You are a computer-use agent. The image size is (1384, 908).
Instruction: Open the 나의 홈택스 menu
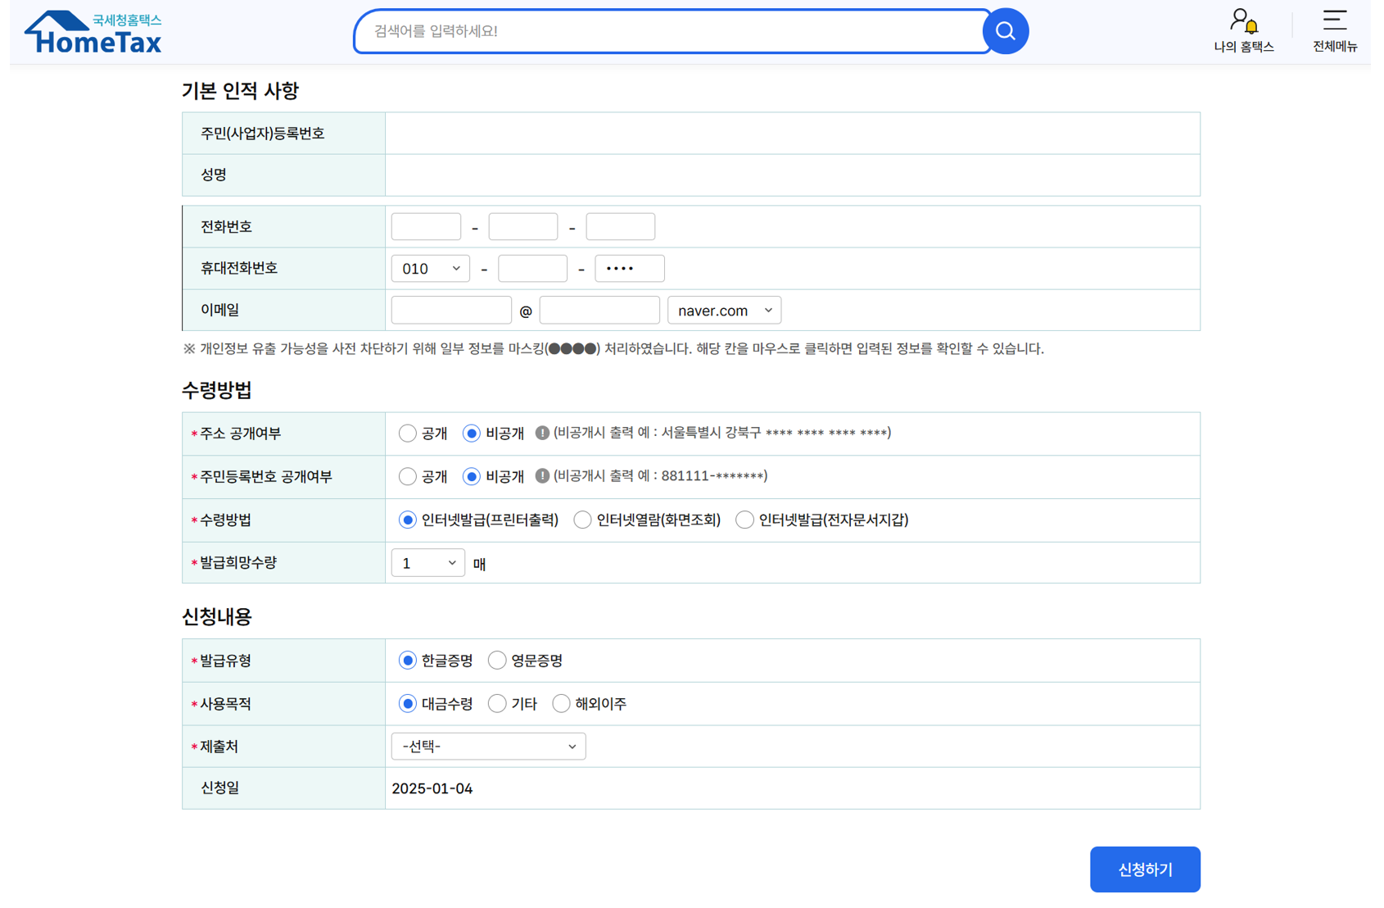pyautogui.click(x=1243, y=31)
